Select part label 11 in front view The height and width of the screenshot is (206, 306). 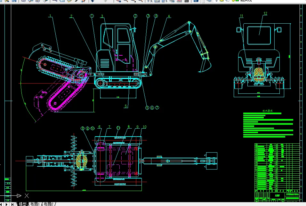[x=242, y=16]
